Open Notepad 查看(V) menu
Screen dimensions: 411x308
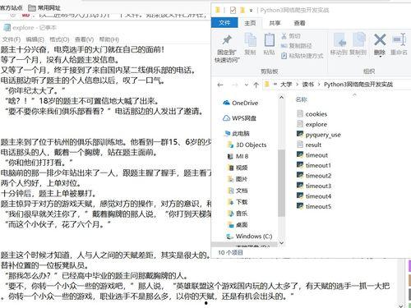(84, 39)
